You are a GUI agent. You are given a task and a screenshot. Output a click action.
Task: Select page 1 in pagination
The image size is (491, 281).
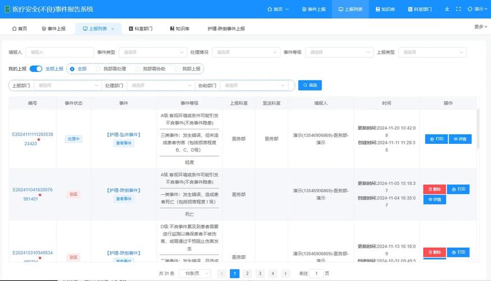click(x=234, y=274)
